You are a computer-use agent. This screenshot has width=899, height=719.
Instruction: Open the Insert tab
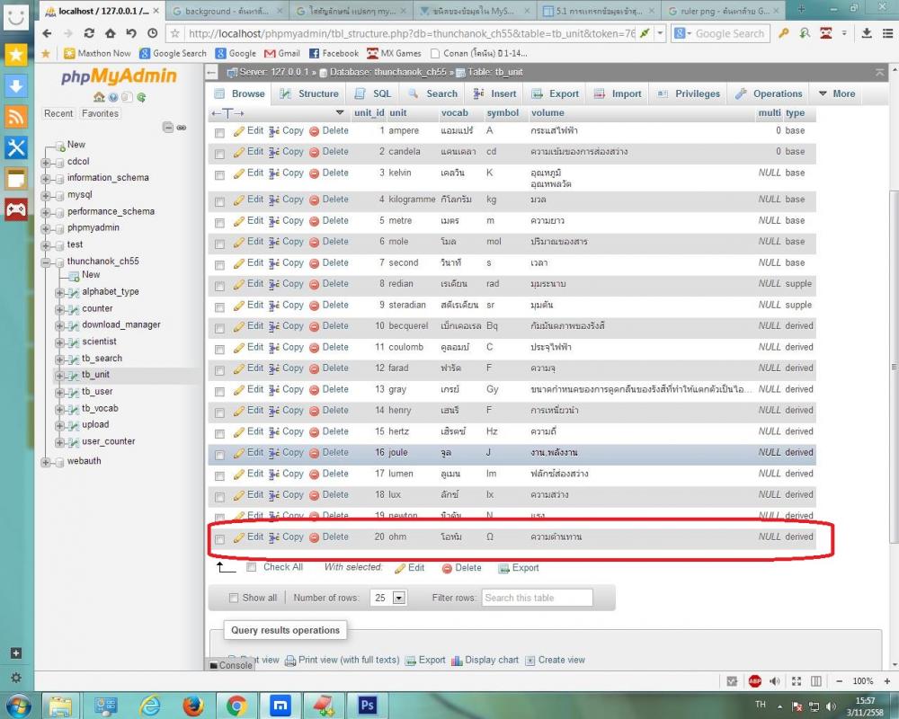pos(494,93)
